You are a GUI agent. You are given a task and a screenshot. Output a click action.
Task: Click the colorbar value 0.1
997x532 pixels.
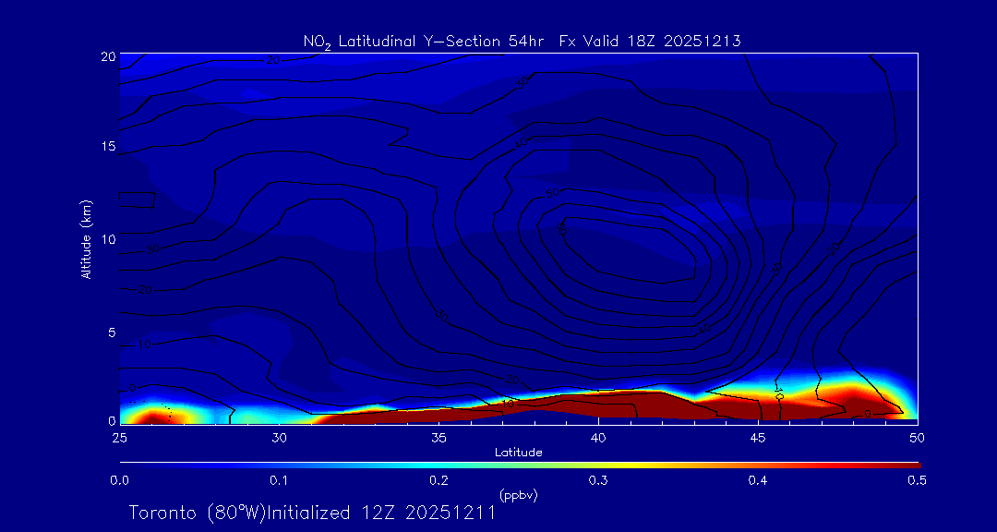pyautogui.click(x=279, y=481)
